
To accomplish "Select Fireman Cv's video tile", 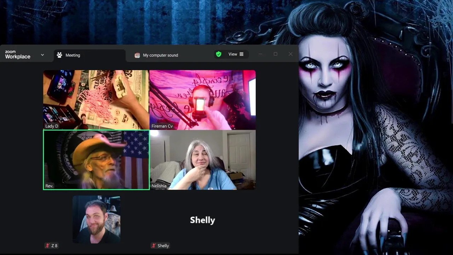I will tap(202, 100).
